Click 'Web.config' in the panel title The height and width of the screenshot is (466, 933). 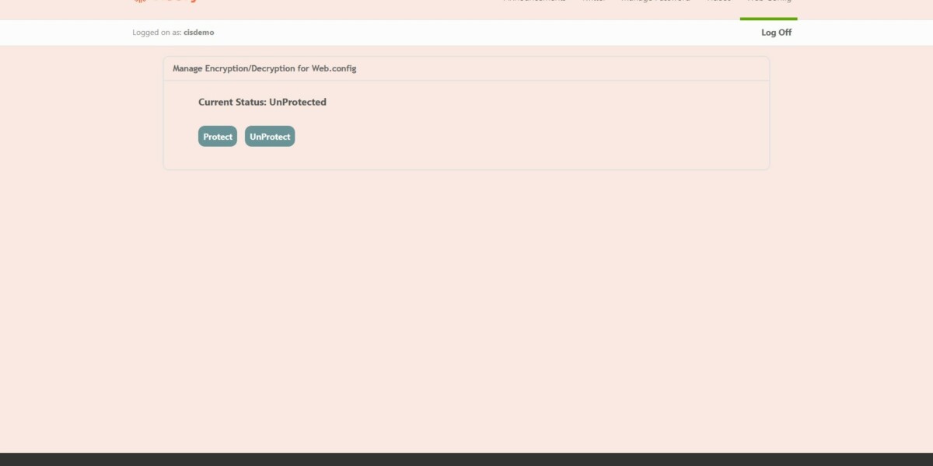pyautogui.click(x=334, y=68)
